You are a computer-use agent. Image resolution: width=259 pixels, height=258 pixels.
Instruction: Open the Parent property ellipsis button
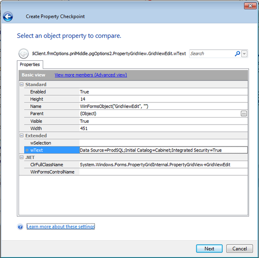coord(244,114)
